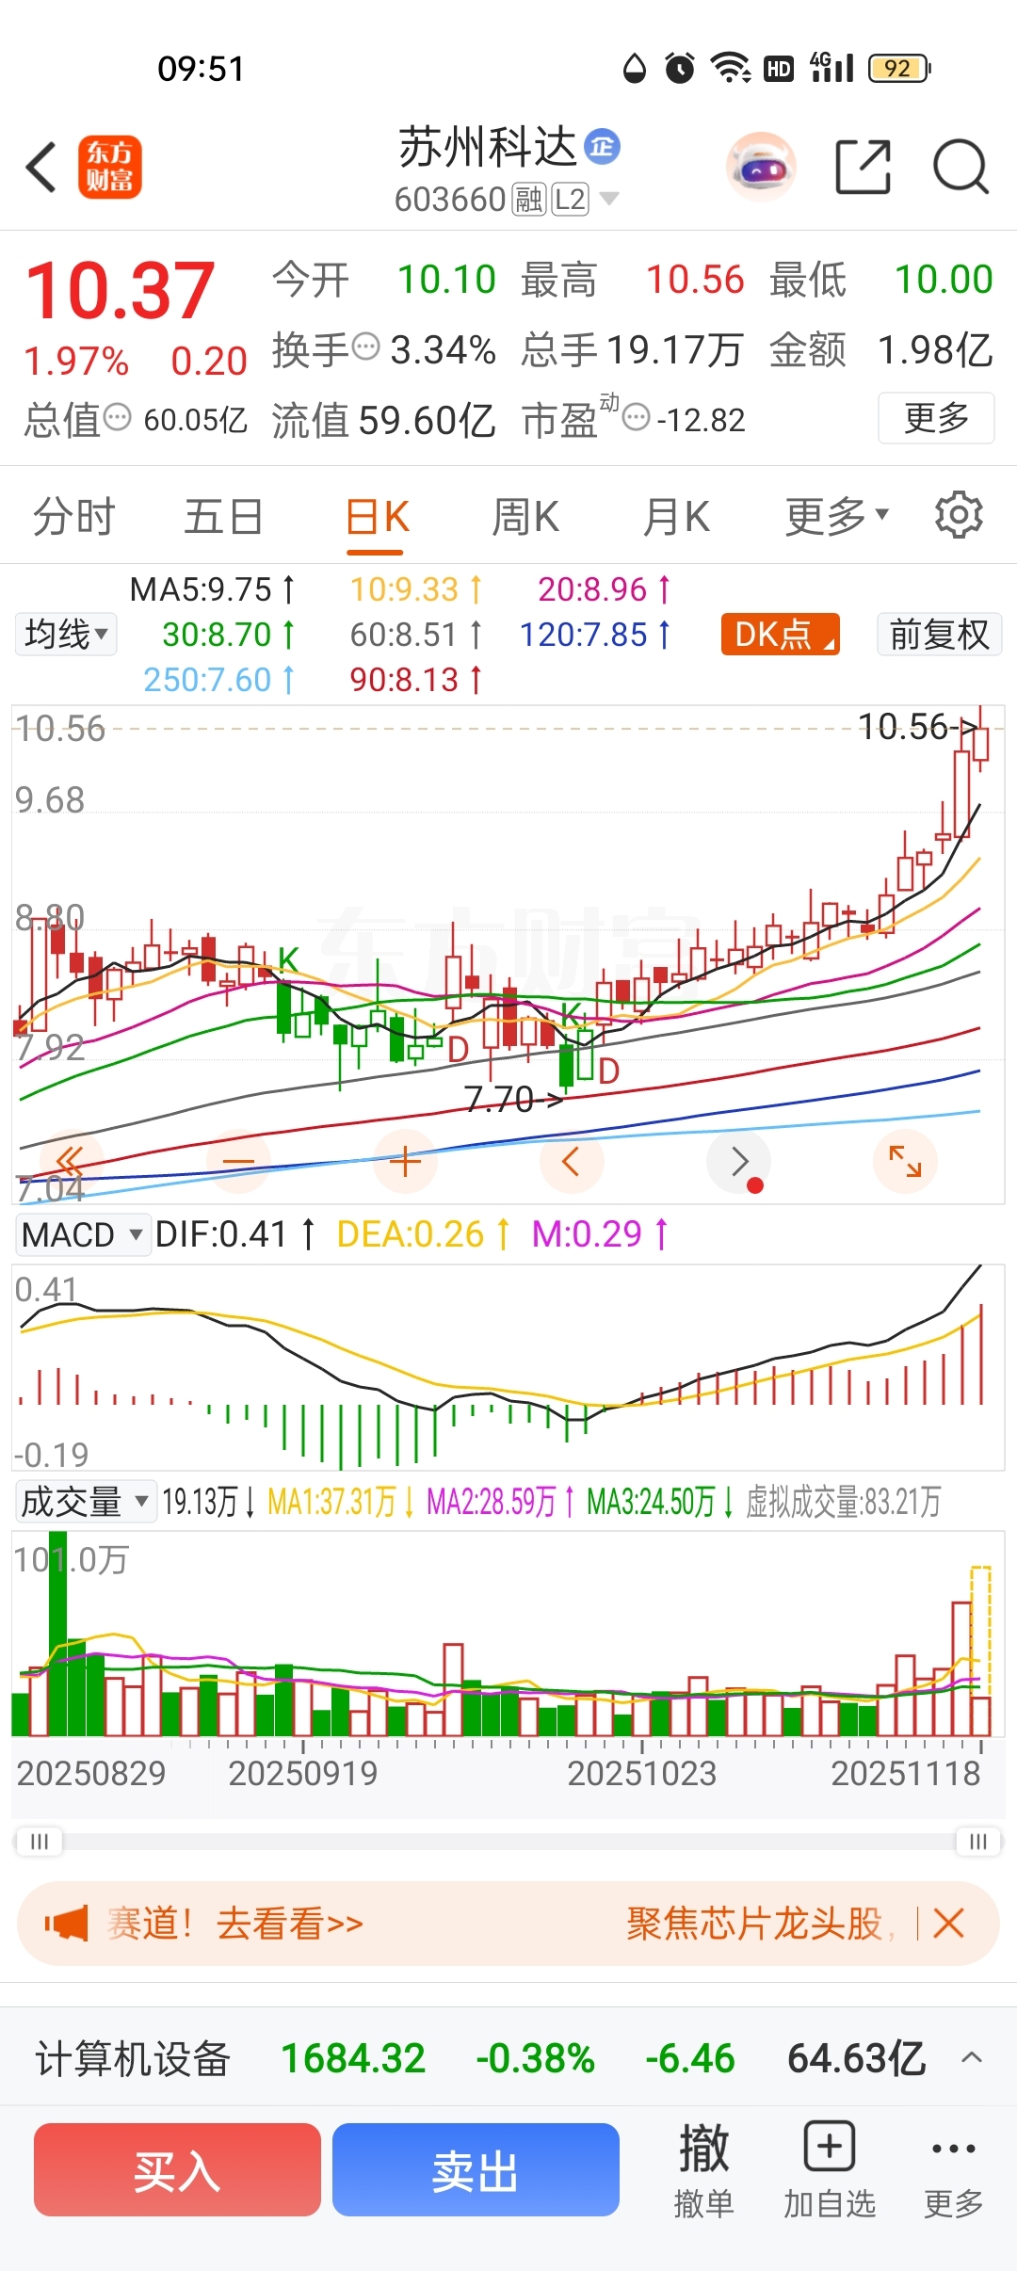Click the 买入 buy button
This screenshot has width=1017, height=2271.
[x=177, y=2169]
